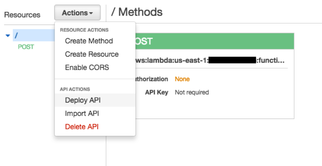The image size is (322, 166).
Task: Select the POST method in resource tree
Action: (x=26, y=47)
